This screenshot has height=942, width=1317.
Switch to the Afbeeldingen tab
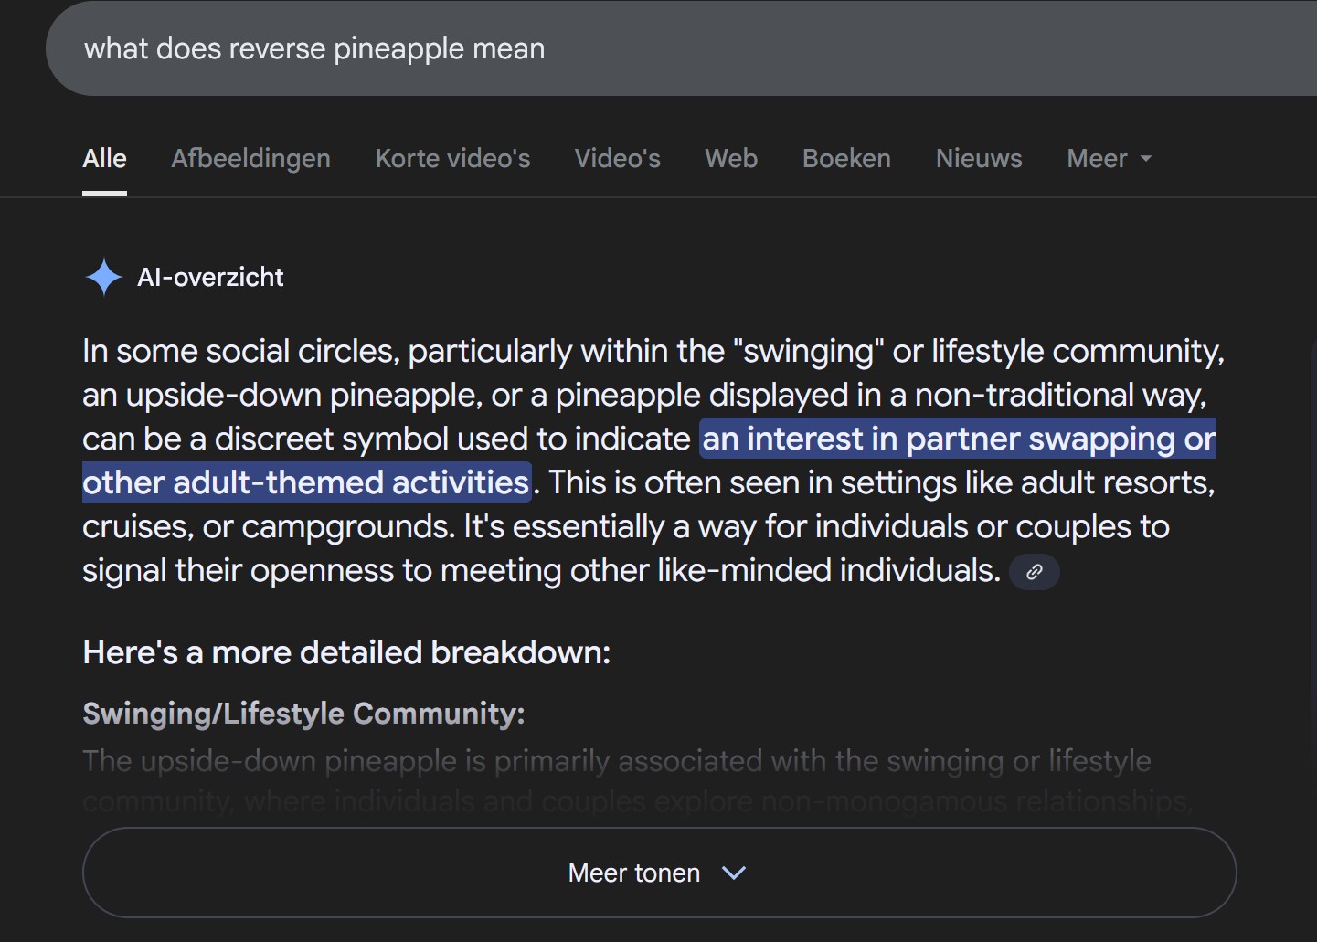coord(250,158)
